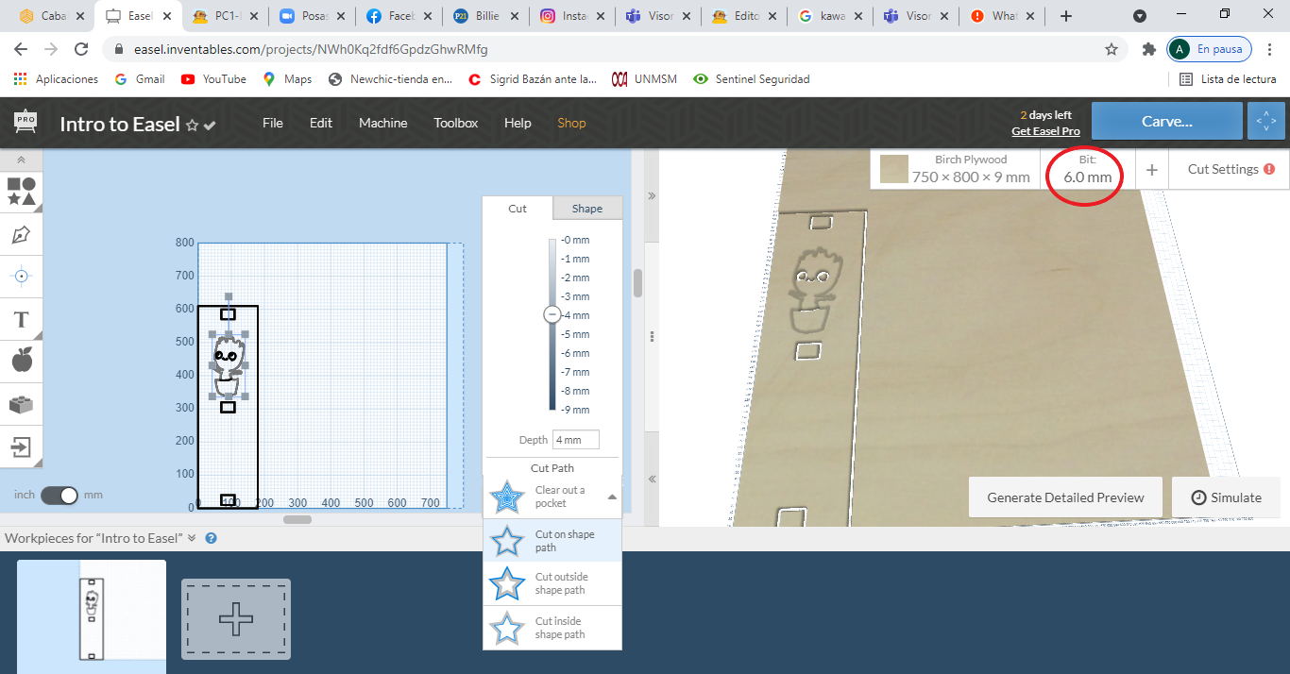Click the Depth input field

(x=576, y=440)
